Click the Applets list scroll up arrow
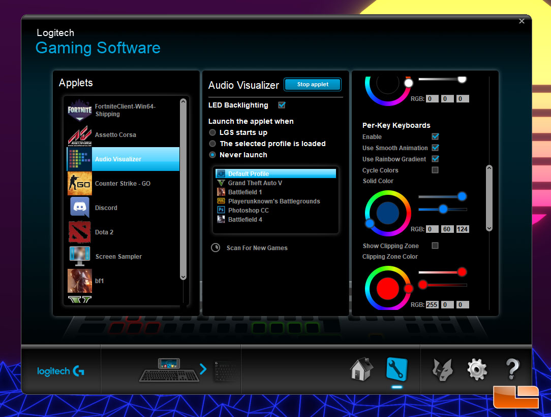 click(x=183, y=101)
